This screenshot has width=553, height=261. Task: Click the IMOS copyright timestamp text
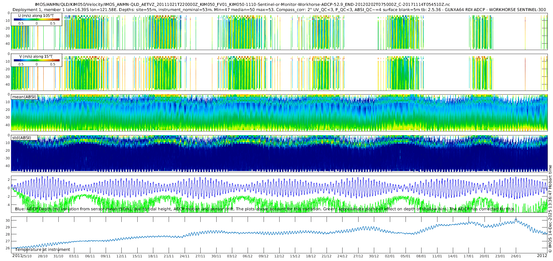coord(550,209)
